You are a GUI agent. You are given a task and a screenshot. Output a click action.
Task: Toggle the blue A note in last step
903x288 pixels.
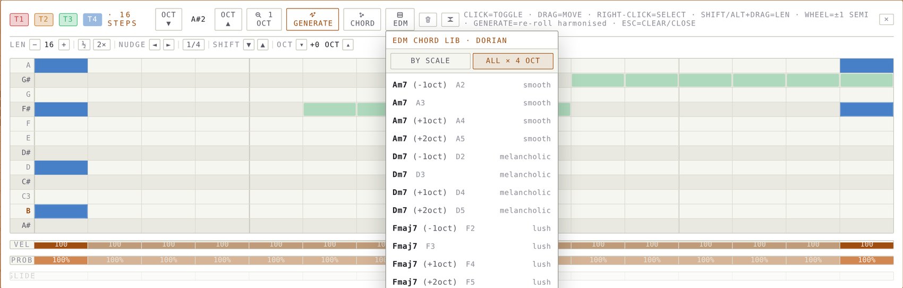[866, 66]
